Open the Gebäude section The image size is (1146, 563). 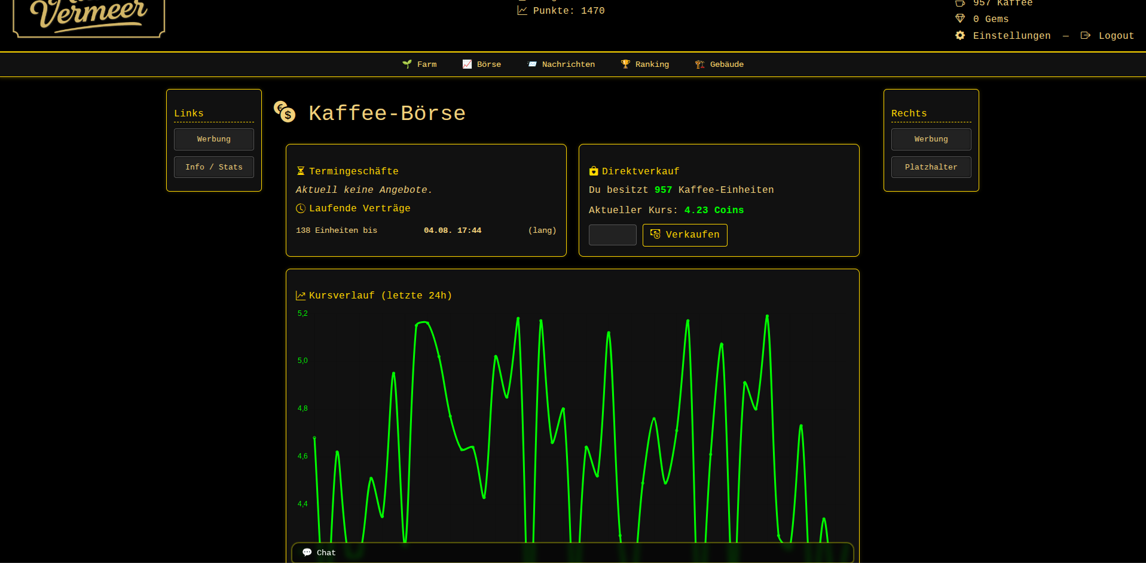(x=719, y=64)
